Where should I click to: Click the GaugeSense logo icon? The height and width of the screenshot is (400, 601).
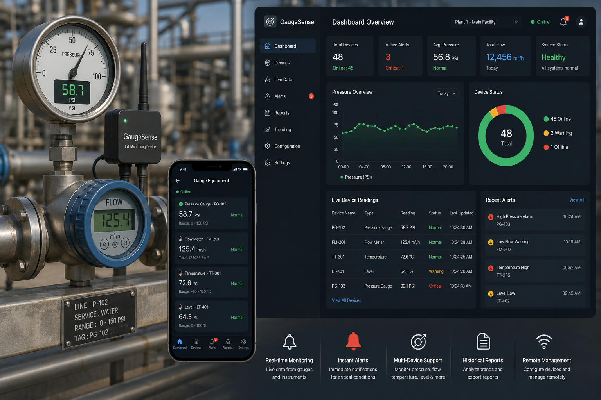[270, 22]
